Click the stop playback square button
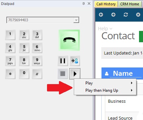The height and width of the screenshot is (120, 143). 63,73
